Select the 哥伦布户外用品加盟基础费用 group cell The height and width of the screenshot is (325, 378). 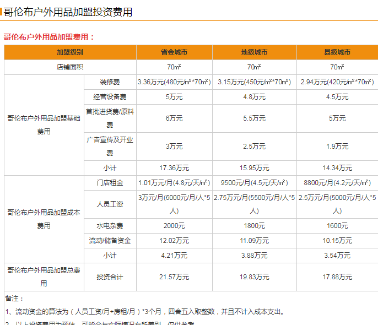coord(44,125)
